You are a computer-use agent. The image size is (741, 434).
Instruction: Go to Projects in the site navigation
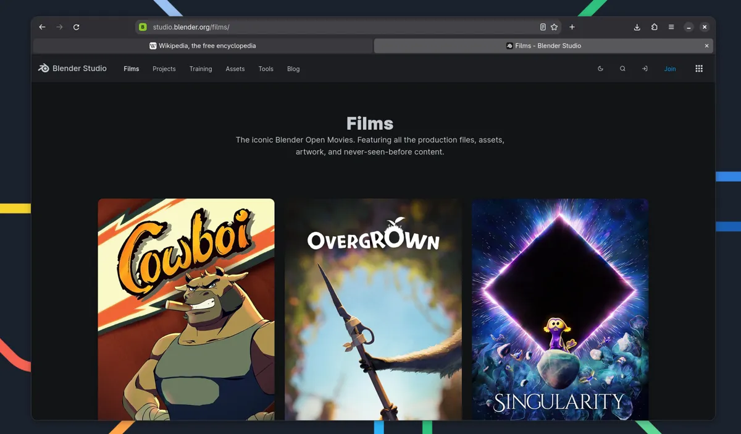tap(164, 69)
